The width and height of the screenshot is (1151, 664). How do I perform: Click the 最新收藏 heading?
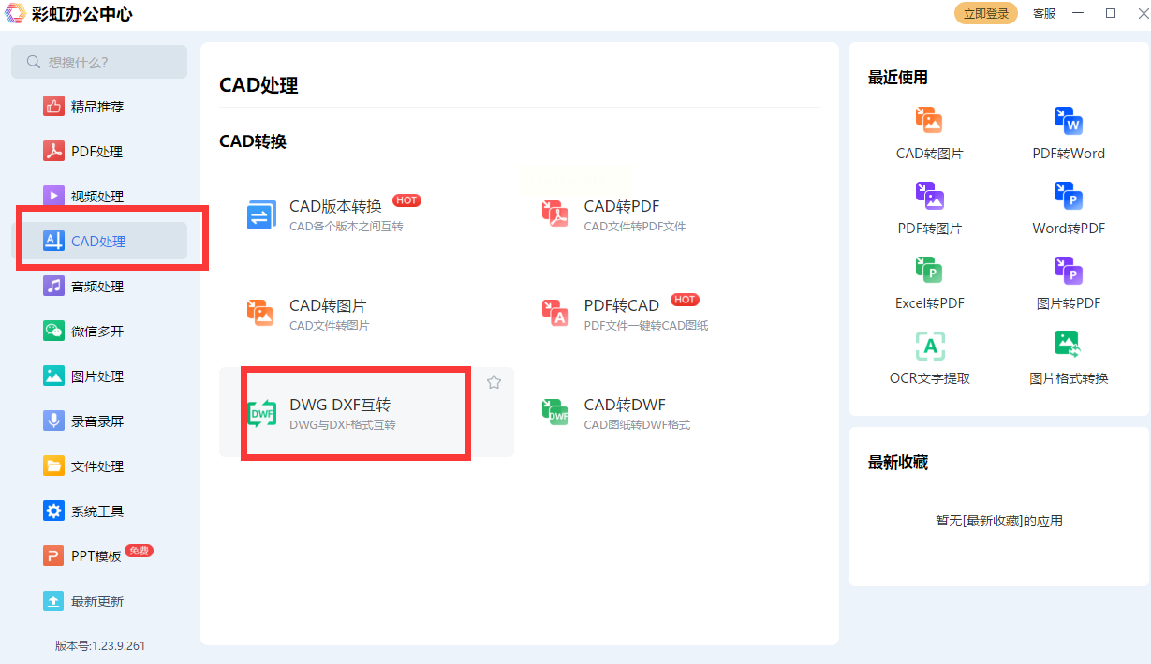pos(898,463)
